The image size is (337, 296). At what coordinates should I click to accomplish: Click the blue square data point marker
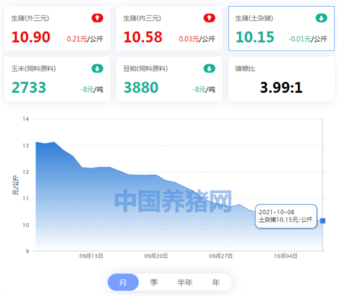point(322,221)
